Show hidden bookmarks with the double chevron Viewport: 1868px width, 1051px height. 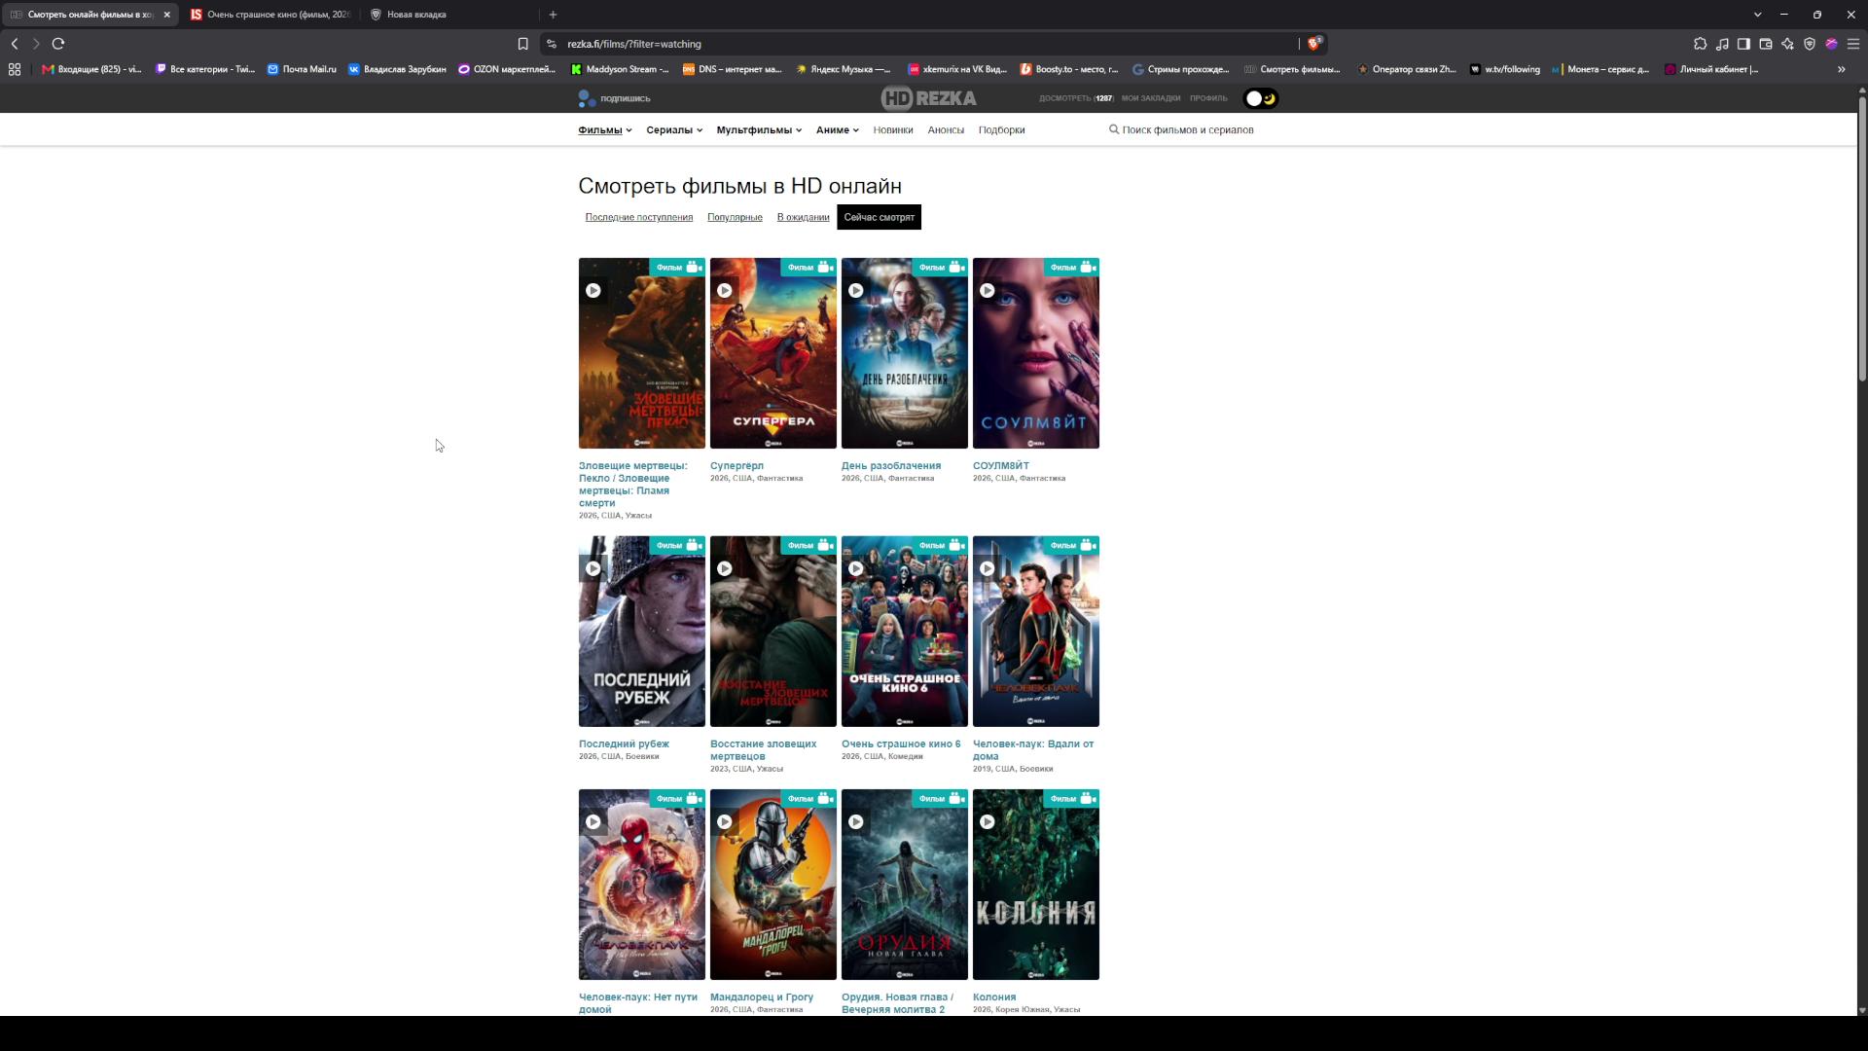point(1841,69)
